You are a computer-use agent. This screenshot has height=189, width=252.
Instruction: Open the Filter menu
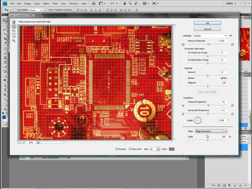point(55,3)
